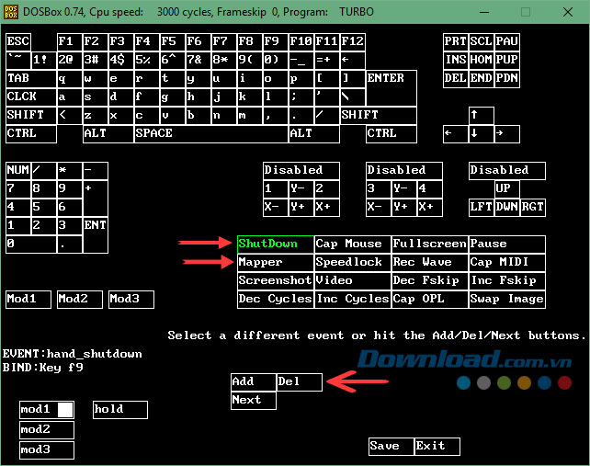Click the SPACE key box

coord(211,133)
